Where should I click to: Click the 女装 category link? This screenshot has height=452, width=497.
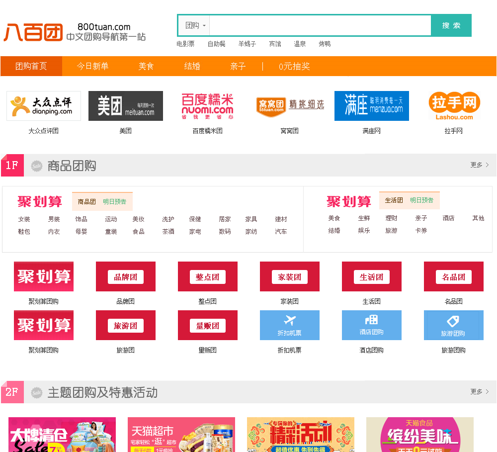click(24, 219)
